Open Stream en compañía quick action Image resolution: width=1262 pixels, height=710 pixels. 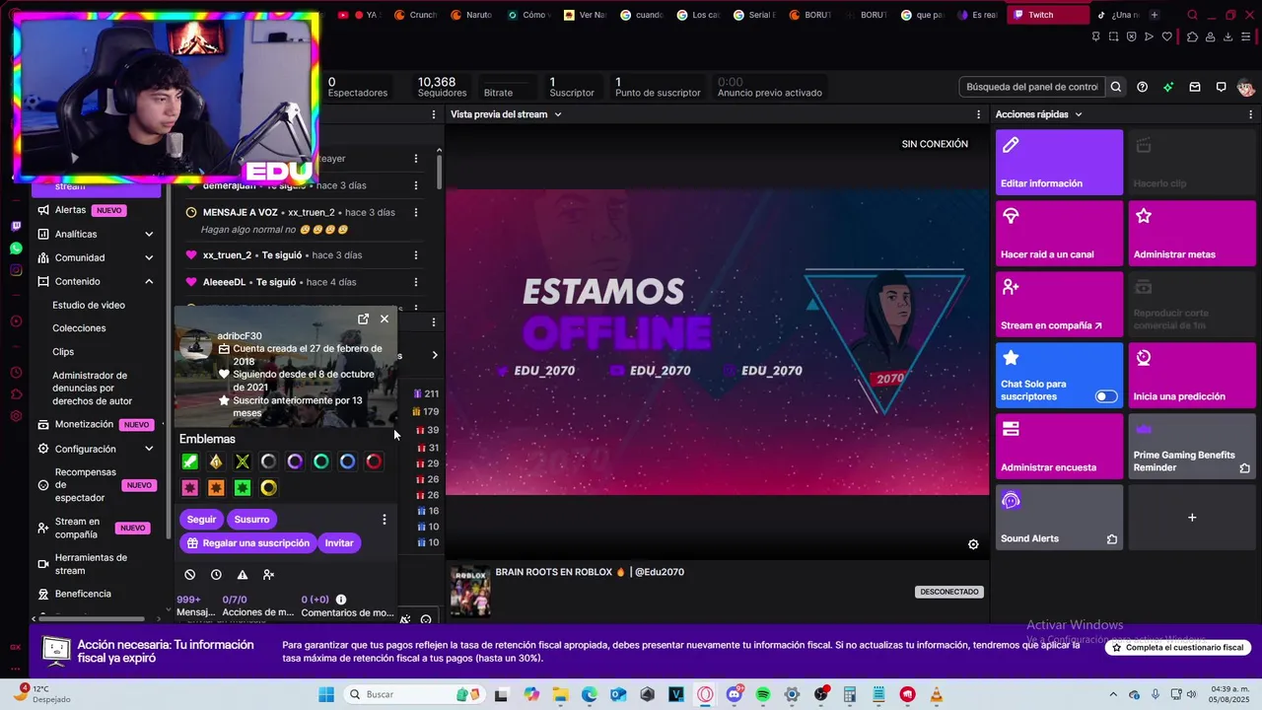[x=1059, y=305]
